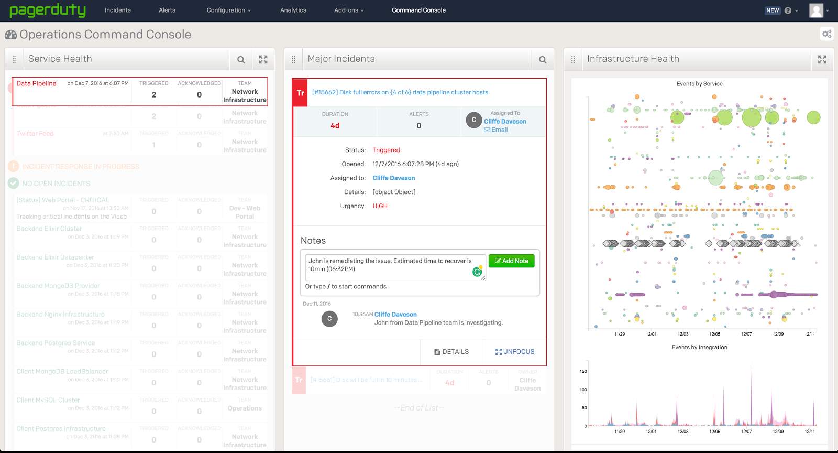The width and height of the screenshot is (838, 453).
Task: Click the PagerDuty logo
Action: coord(48,10)
